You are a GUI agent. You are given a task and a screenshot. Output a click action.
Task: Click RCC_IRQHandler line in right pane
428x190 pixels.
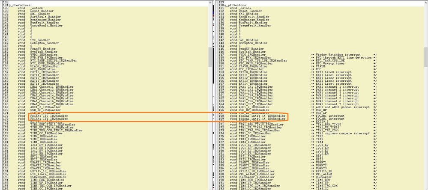point(250,69)
